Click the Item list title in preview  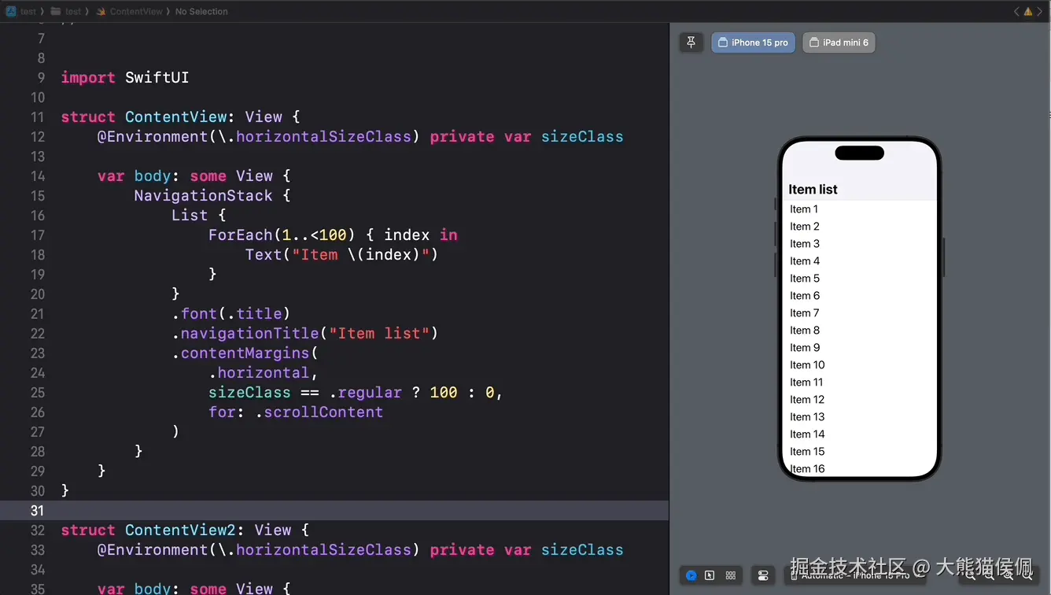[x=813, y=189]
